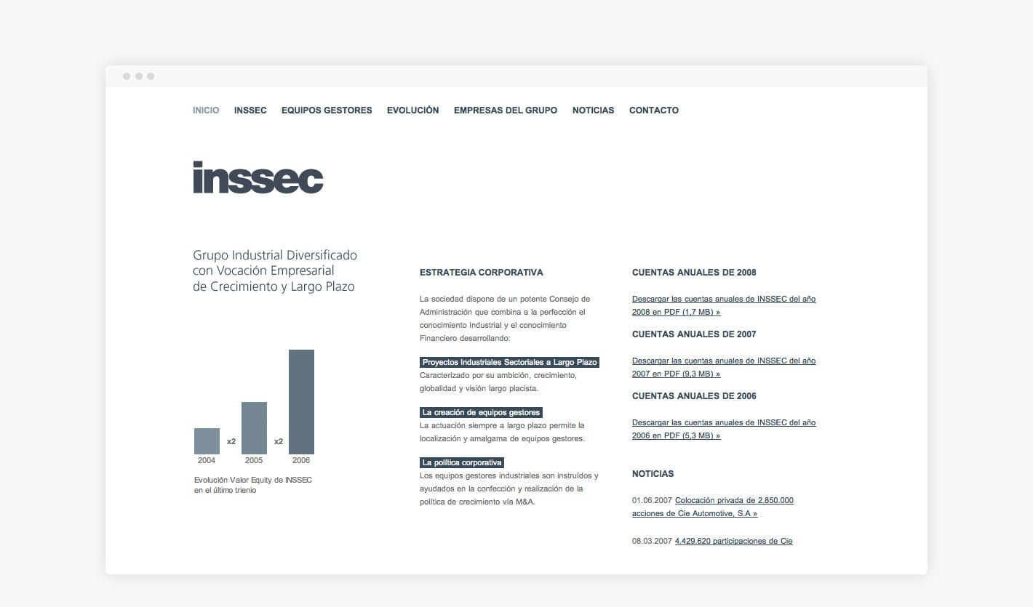
Task: Click the 2004 bar in the chart
Action: pyautogui.click(x=206, y=440)
